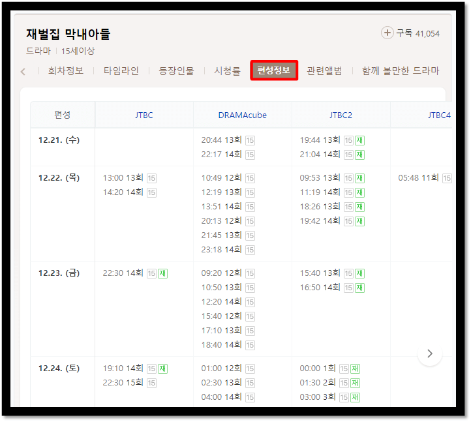Image resolution: width=471 pixels, height=422 pixels.
Task: Click the 15세이상 age rating label
Action: [x=78, y=51]
